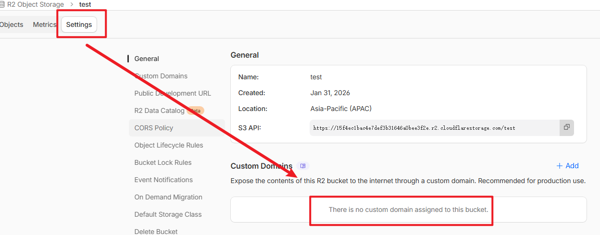Go to R2 Object Storage breadcrumb

click(35, 4)
